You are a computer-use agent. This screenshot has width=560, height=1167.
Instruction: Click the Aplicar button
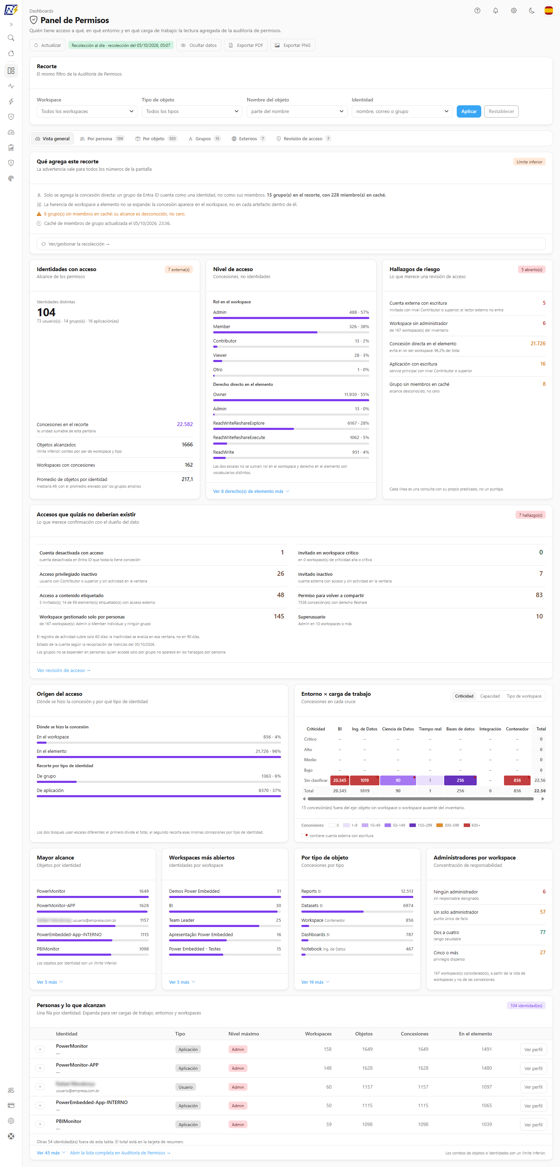point(468,112)
